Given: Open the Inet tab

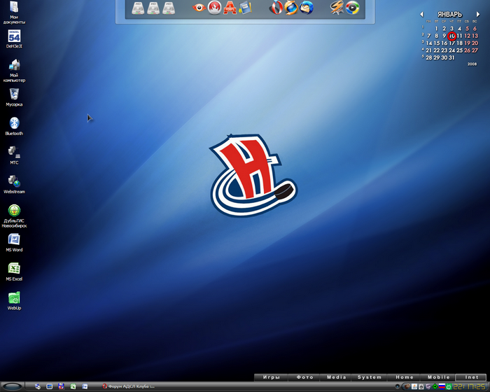Looking at the screenshot, I should [x=471, y=377].
